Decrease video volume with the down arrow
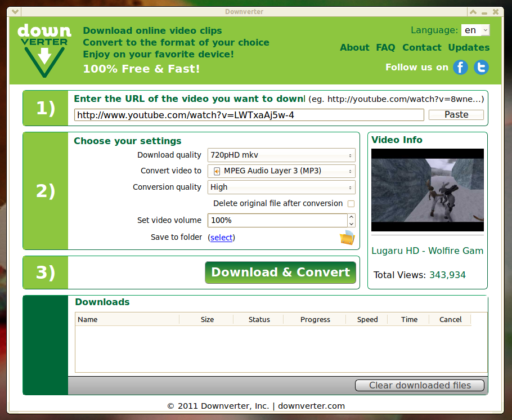The image size is (512, 420). pyautogui.click(x=351, y=224)
